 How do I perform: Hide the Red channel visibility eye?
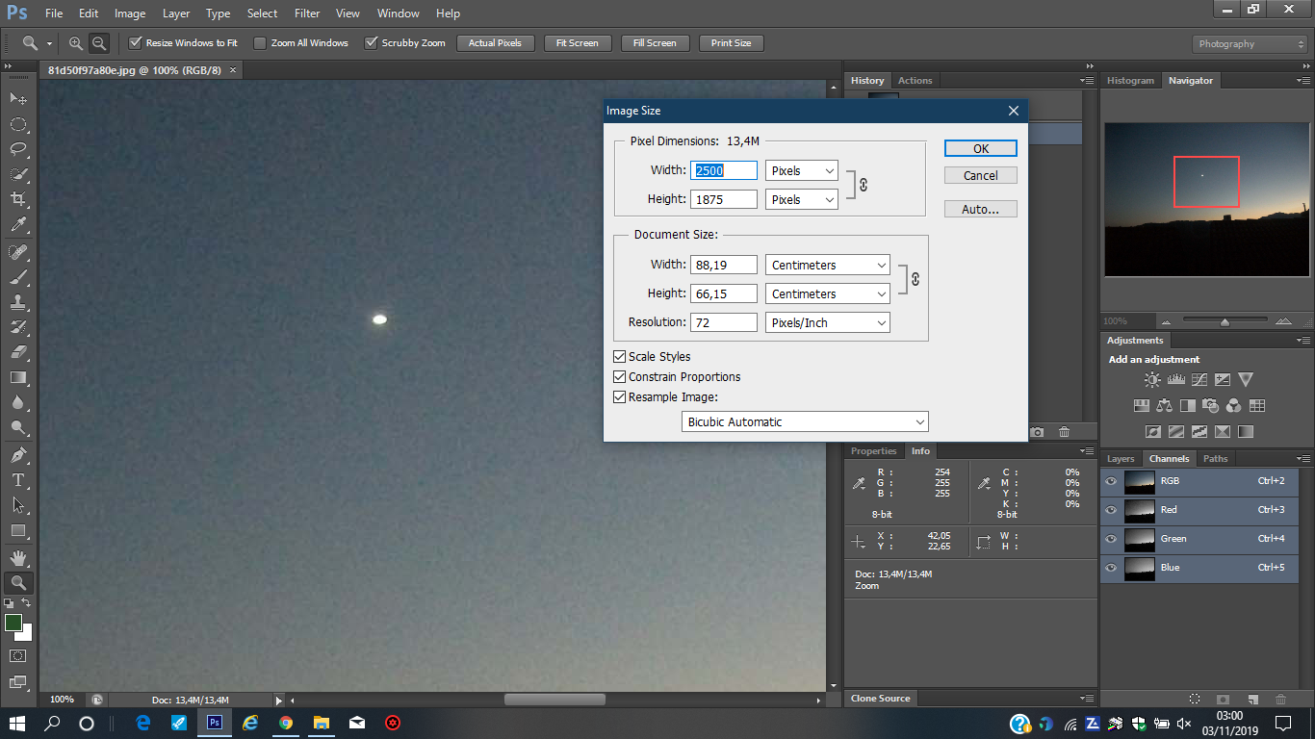click(x=1111, y=510)
